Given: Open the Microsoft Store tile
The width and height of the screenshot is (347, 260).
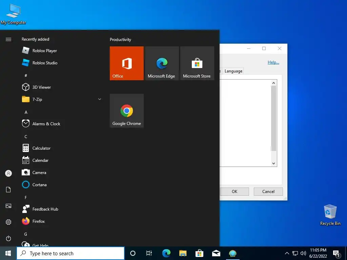Looking at the screenshot, I should coord(197,63).
